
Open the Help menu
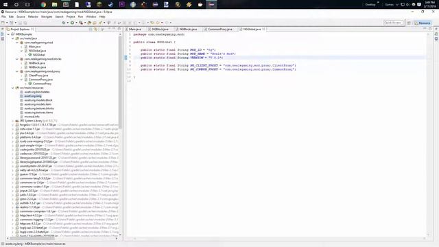pyautogui.click(x=102, y=16)
